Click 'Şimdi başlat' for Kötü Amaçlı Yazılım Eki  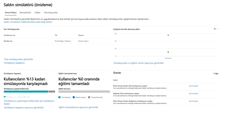[x=194, y=86]
